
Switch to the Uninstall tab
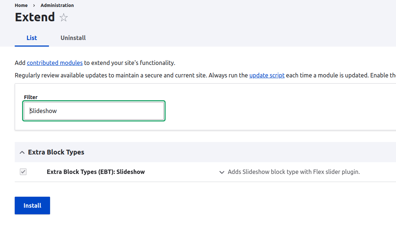point(73,38)
